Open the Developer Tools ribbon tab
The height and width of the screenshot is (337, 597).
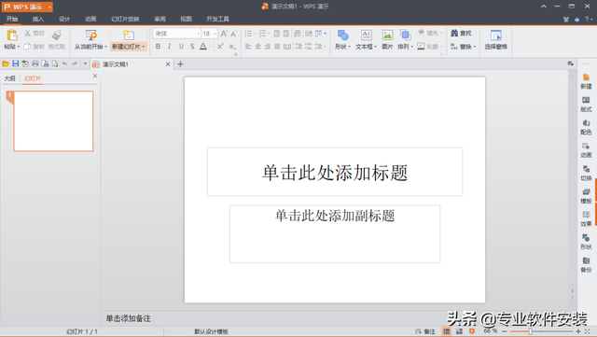[217, 19]
